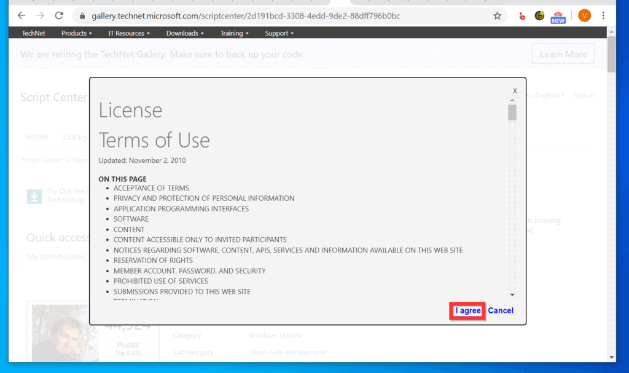Jump to SOFTWARE section

click(x=131, y=219)
